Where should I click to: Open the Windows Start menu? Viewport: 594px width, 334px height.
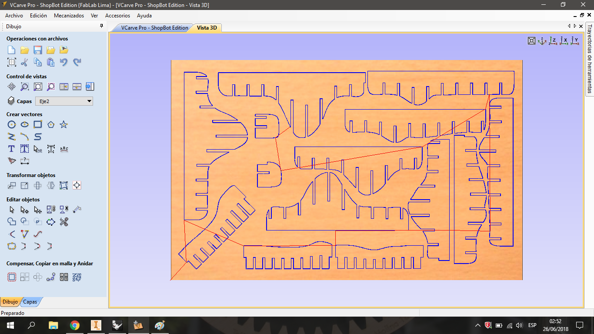[10, 325]
